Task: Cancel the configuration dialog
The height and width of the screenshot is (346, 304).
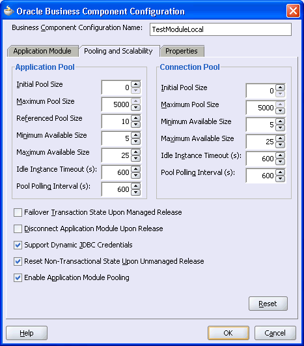Action: [x=275, y=333]
